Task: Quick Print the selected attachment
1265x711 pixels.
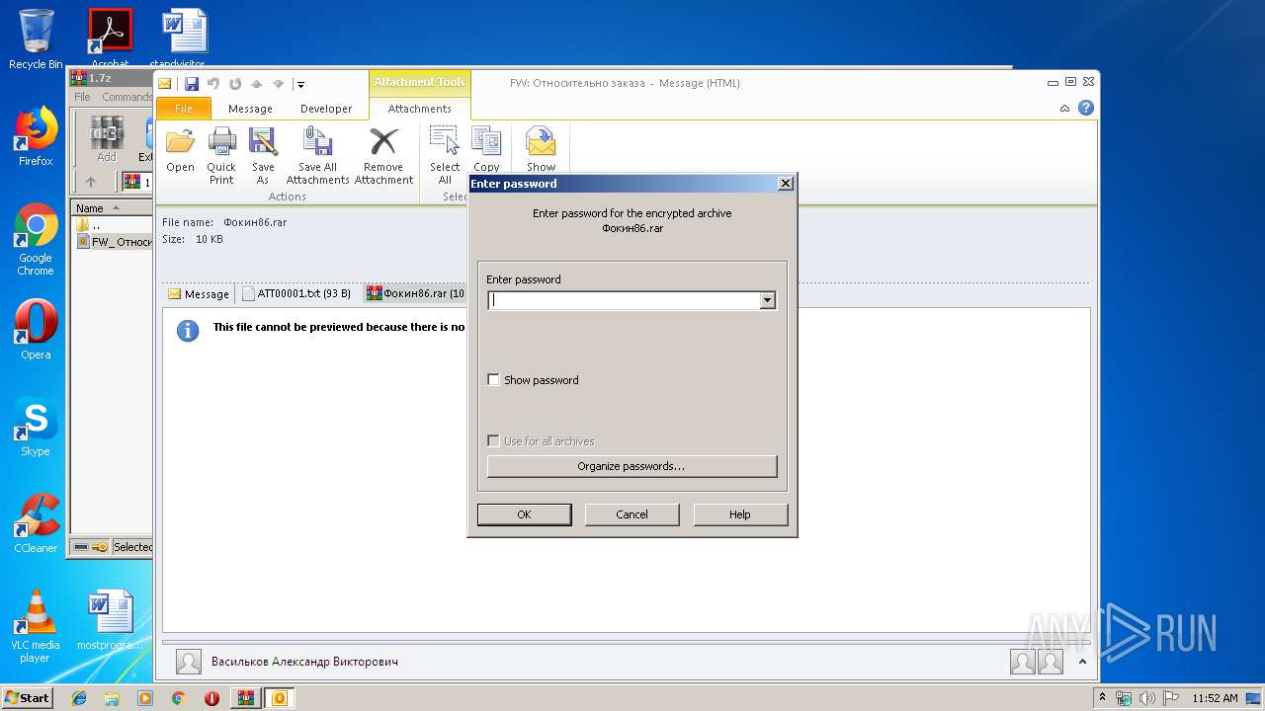Action: click(221, 156)
